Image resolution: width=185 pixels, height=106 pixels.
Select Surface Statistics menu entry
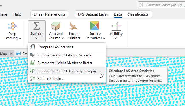(x=67, y=79)
